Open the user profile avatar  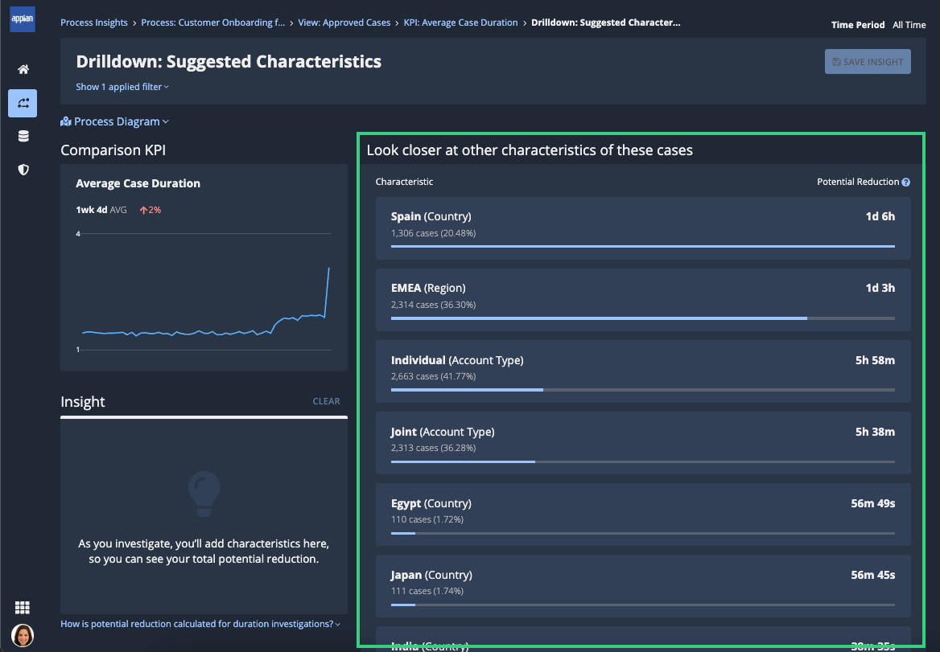(x=23, y=635)
